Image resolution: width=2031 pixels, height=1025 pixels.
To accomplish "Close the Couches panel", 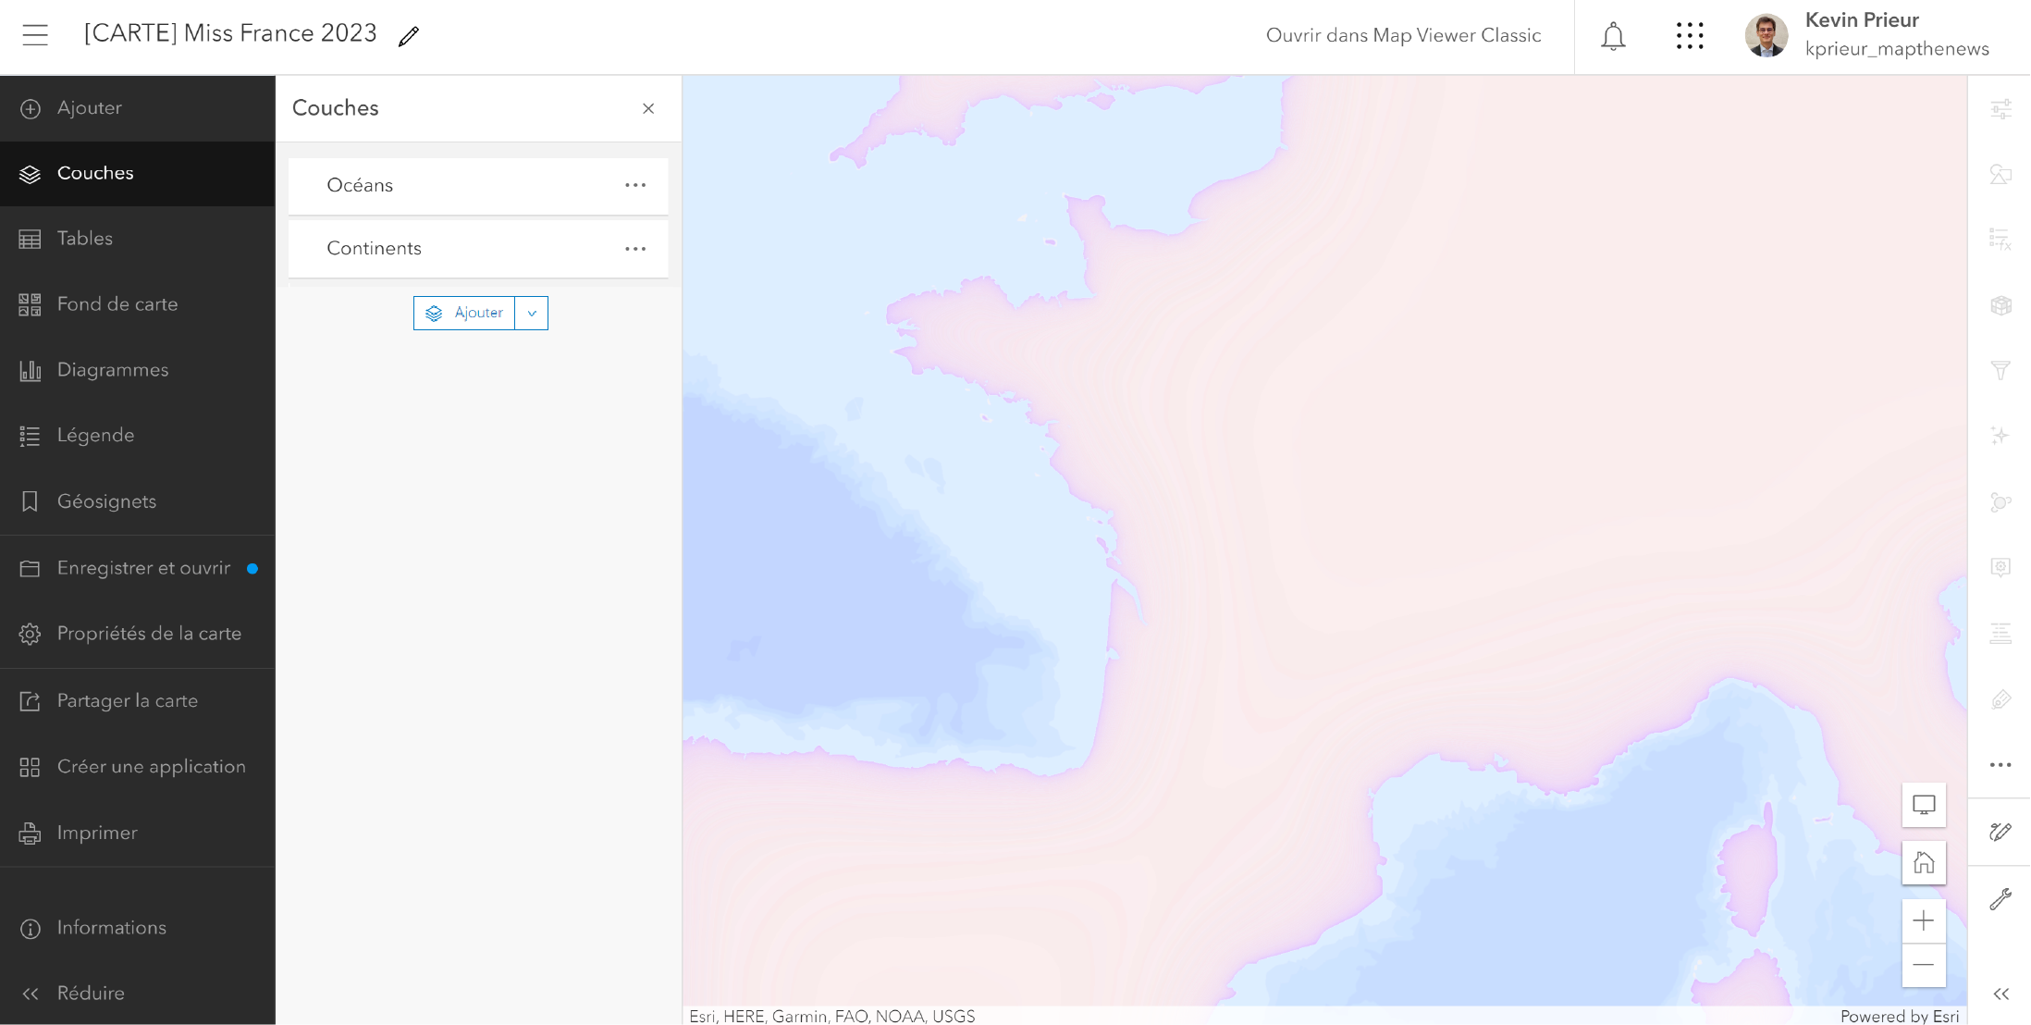I will pyautogui.click(x=648, y=108).
